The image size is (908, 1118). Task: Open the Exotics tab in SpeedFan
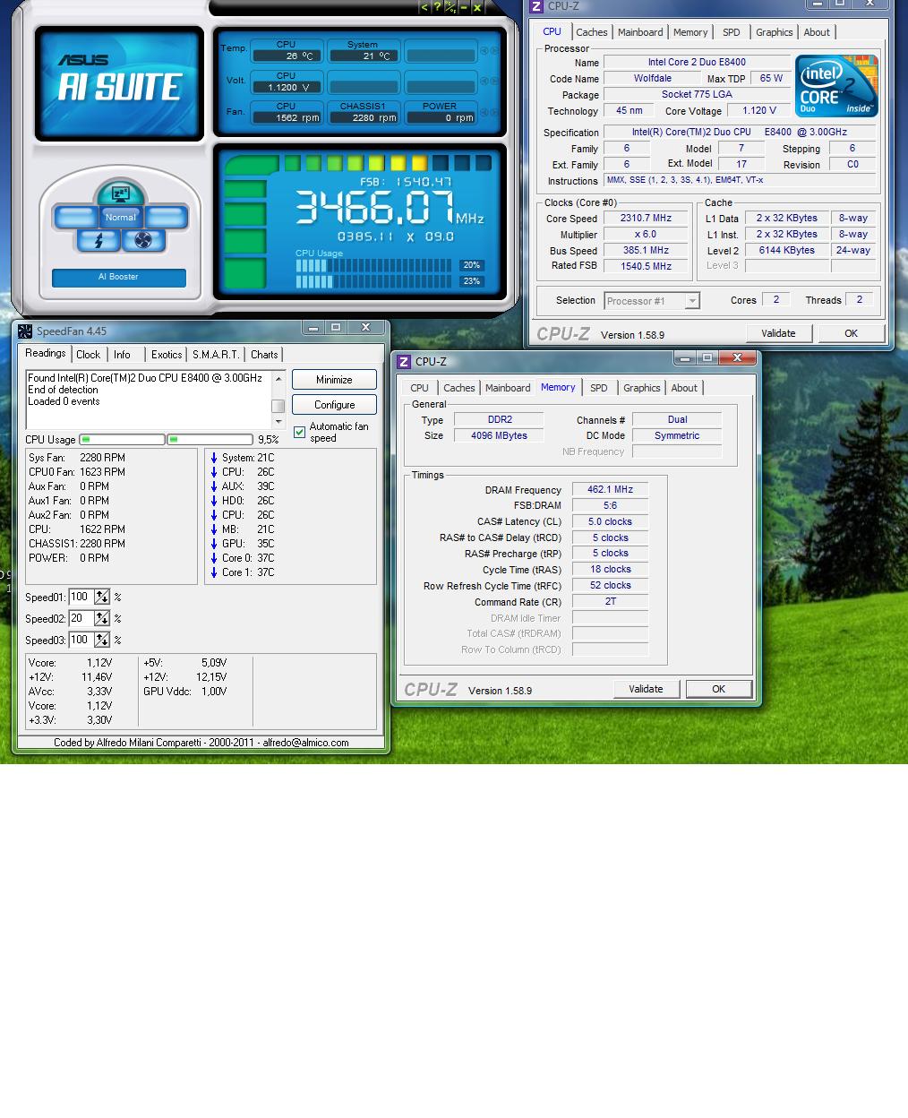click(167, 355)
